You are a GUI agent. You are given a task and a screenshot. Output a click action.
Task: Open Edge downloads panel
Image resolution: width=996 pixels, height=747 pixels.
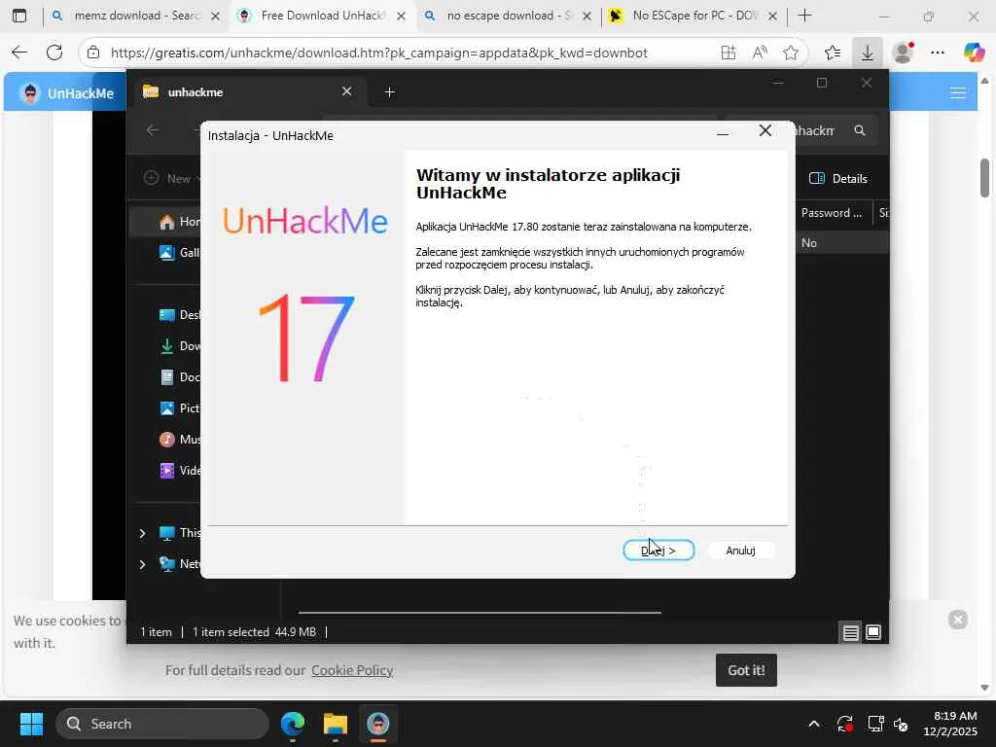pyautogui.click(x=867, y=53)
